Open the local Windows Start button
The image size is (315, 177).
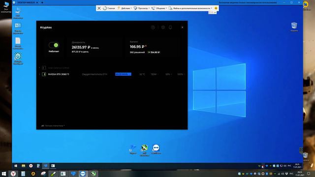[3, 174]
